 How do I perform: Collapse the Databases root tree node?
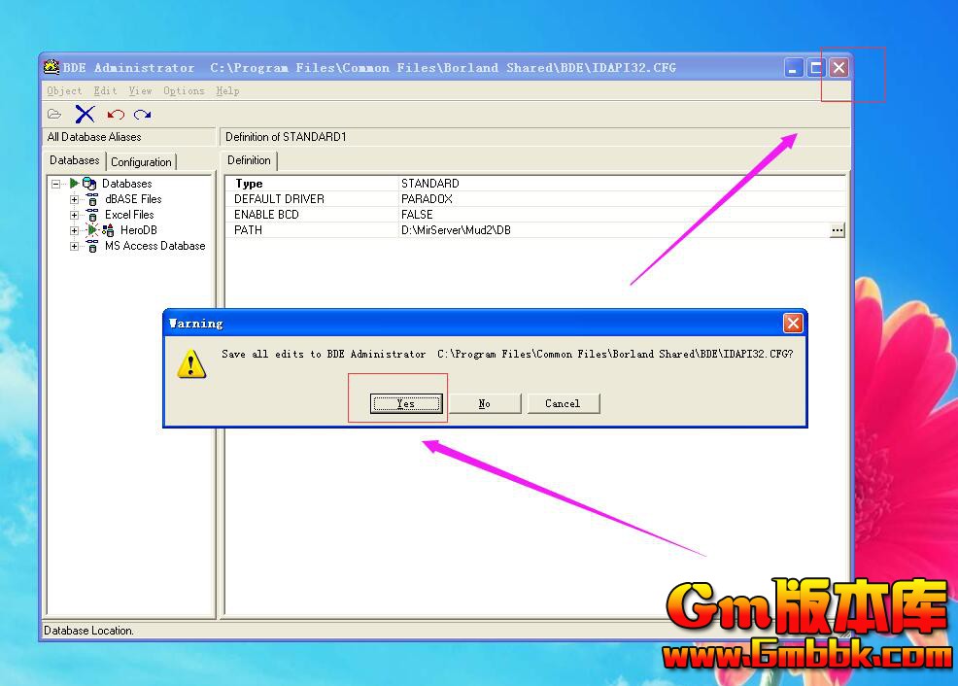(x=56, y=184)
